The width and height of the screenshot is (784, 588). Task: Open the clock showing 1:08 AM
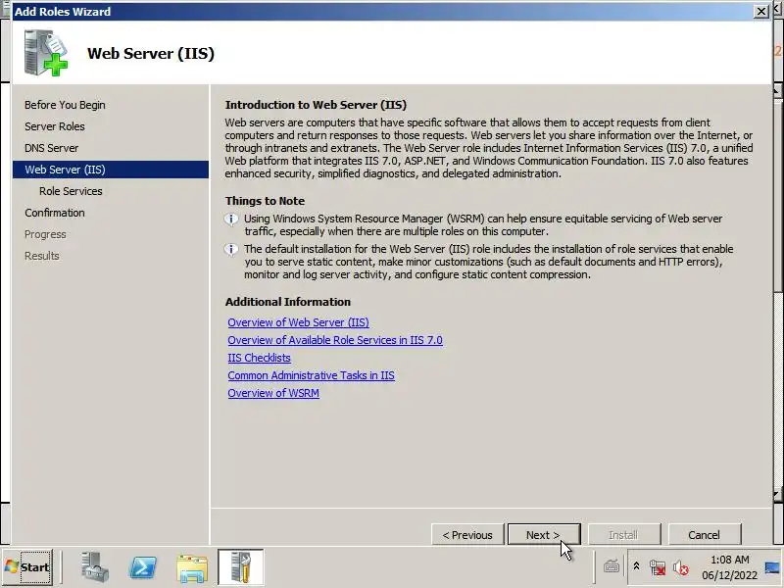tap(729, 560)
